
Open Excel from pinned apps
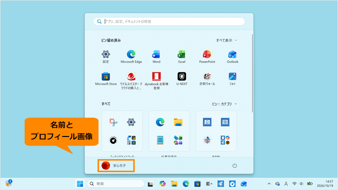pyautogui.click(x=182, y=56)
